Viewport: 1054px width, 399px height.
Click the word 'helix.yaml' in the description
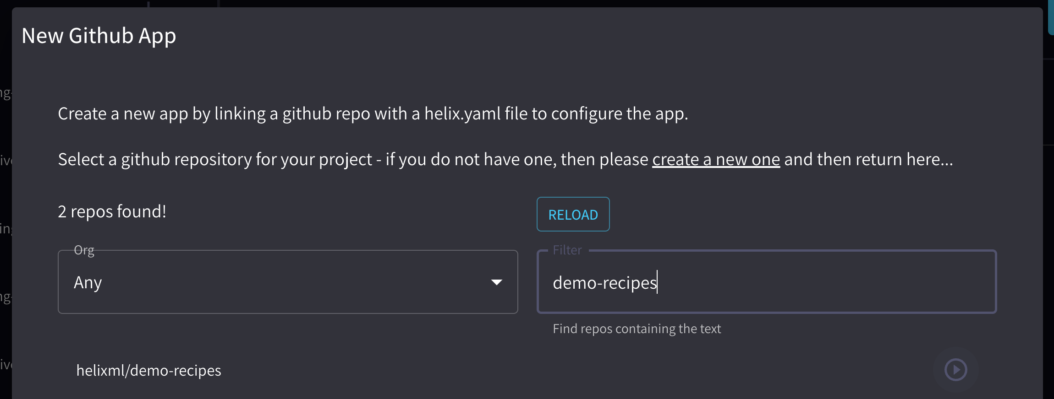click(x=462, y=113)
